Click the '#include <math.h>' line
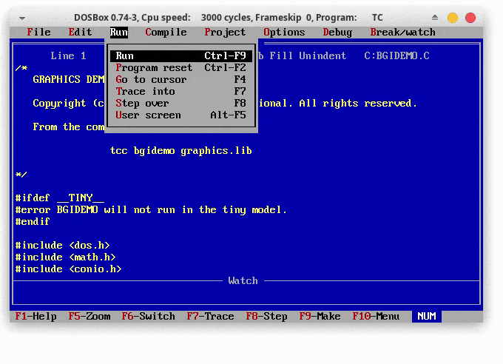The width and height of the screenshot is (503, 364). [x=65, y=257]
